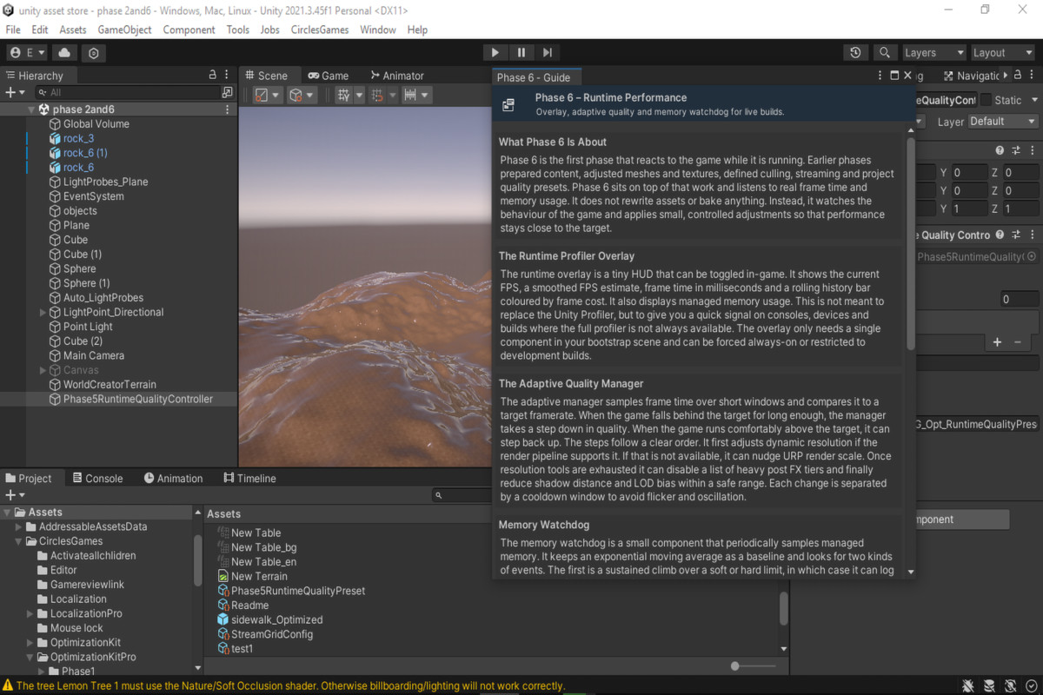Image resolution: width=1043 pixels, height=695 pixels.
Task: Open Undo History in top toolbar
Action: 856,53
